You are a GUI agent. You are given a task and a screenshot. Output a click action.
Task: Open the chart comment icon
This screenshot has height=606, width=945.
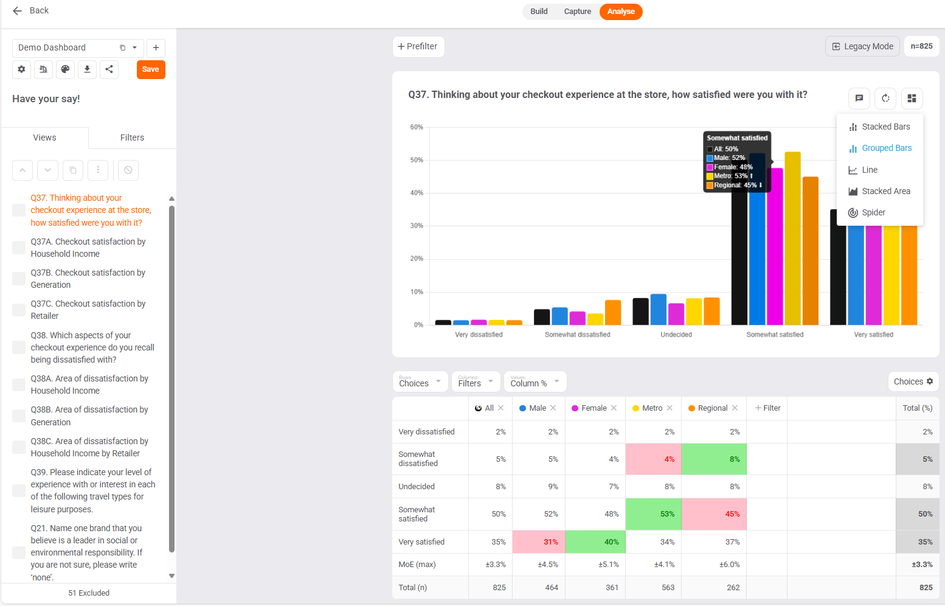pos(859,98)
